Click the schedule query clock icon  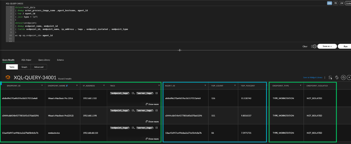click(x=314, y=46)
